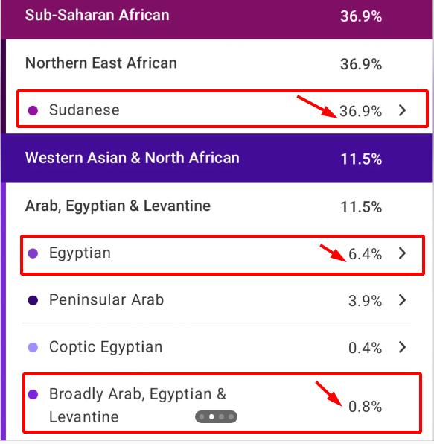The height and width of the screenshot is (444, 434).
Task: Click the Sudanese purple color dot
Action: point(33,110)
